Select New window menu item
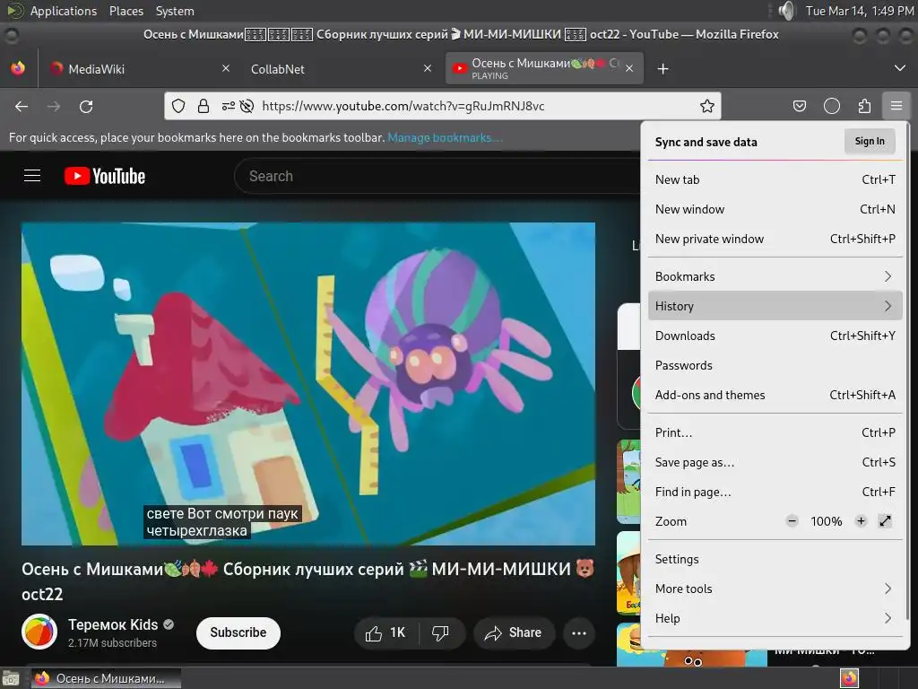 [775, 209]
